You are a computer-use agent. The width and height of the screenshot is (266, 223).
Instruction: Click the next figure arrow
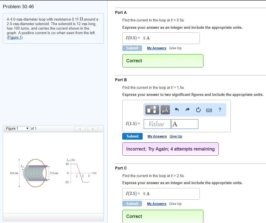coord(92,129)
